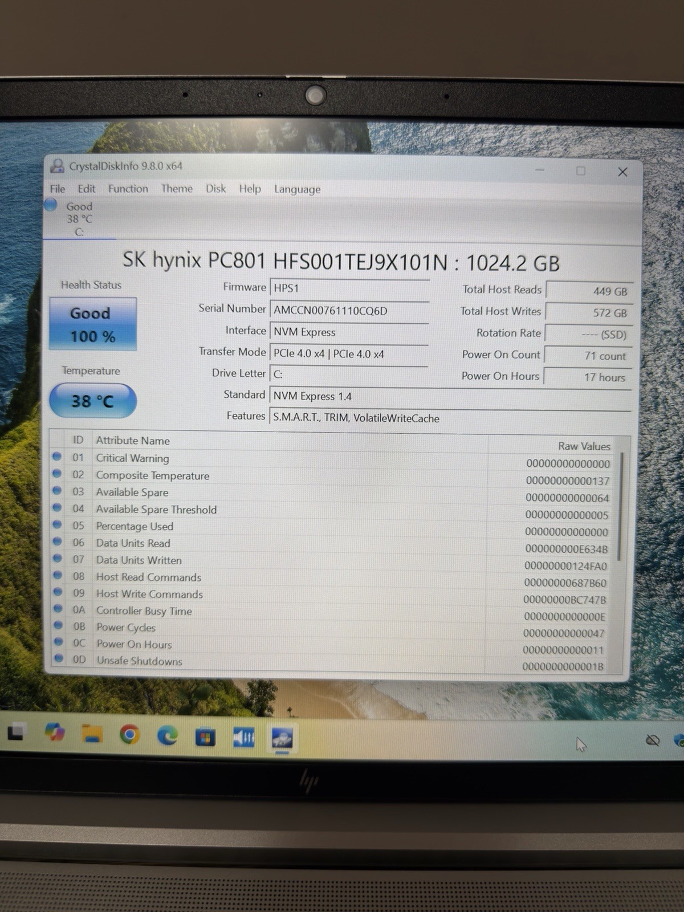Click the status dot for Unsafe Shutdowns
The height and width of the screenshot is (912, 684).
[58, 658]
